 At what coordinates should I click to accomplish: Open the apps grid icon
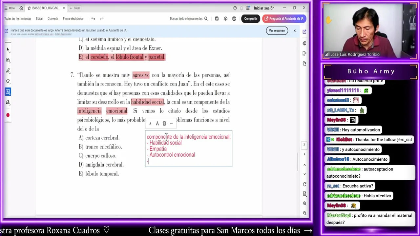tap(248, 8)
